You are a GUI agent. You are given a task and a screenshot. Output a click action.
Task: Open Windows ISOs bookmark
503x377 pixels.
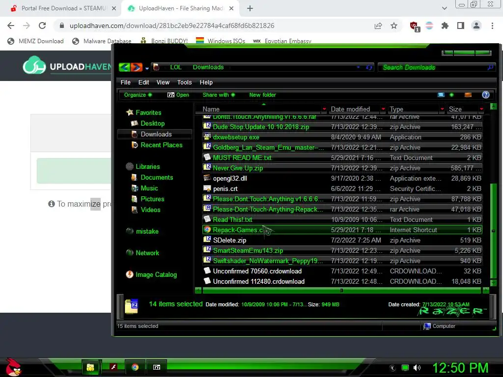point(221,41)
